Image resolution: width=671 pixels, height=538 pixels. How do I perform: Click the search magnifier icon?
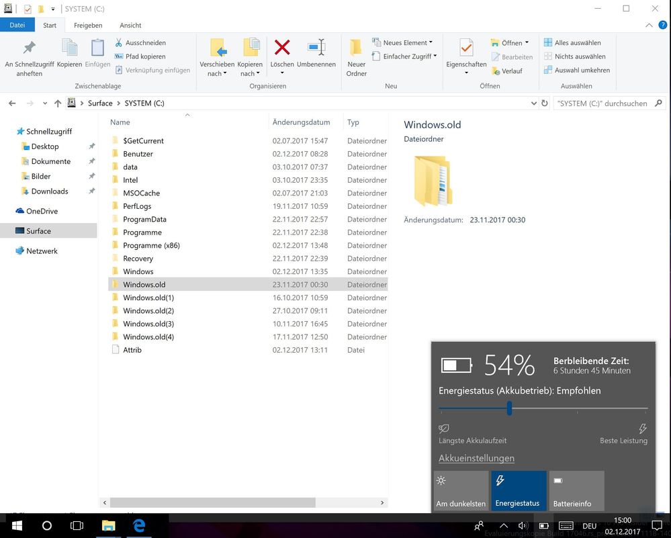(658, 103)
